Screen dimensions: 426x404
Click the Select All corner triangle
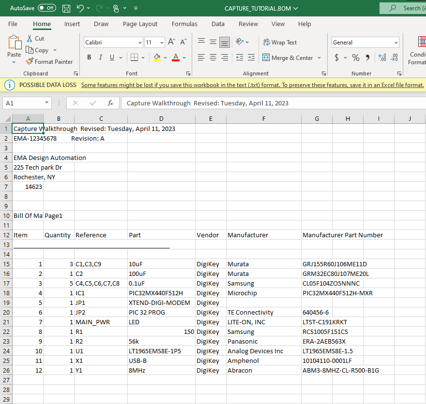[7, 119]
